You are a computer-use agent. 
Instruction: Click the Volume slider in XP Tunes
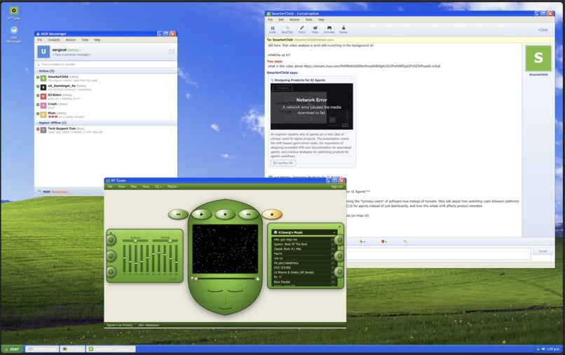(x=165, y=241)
